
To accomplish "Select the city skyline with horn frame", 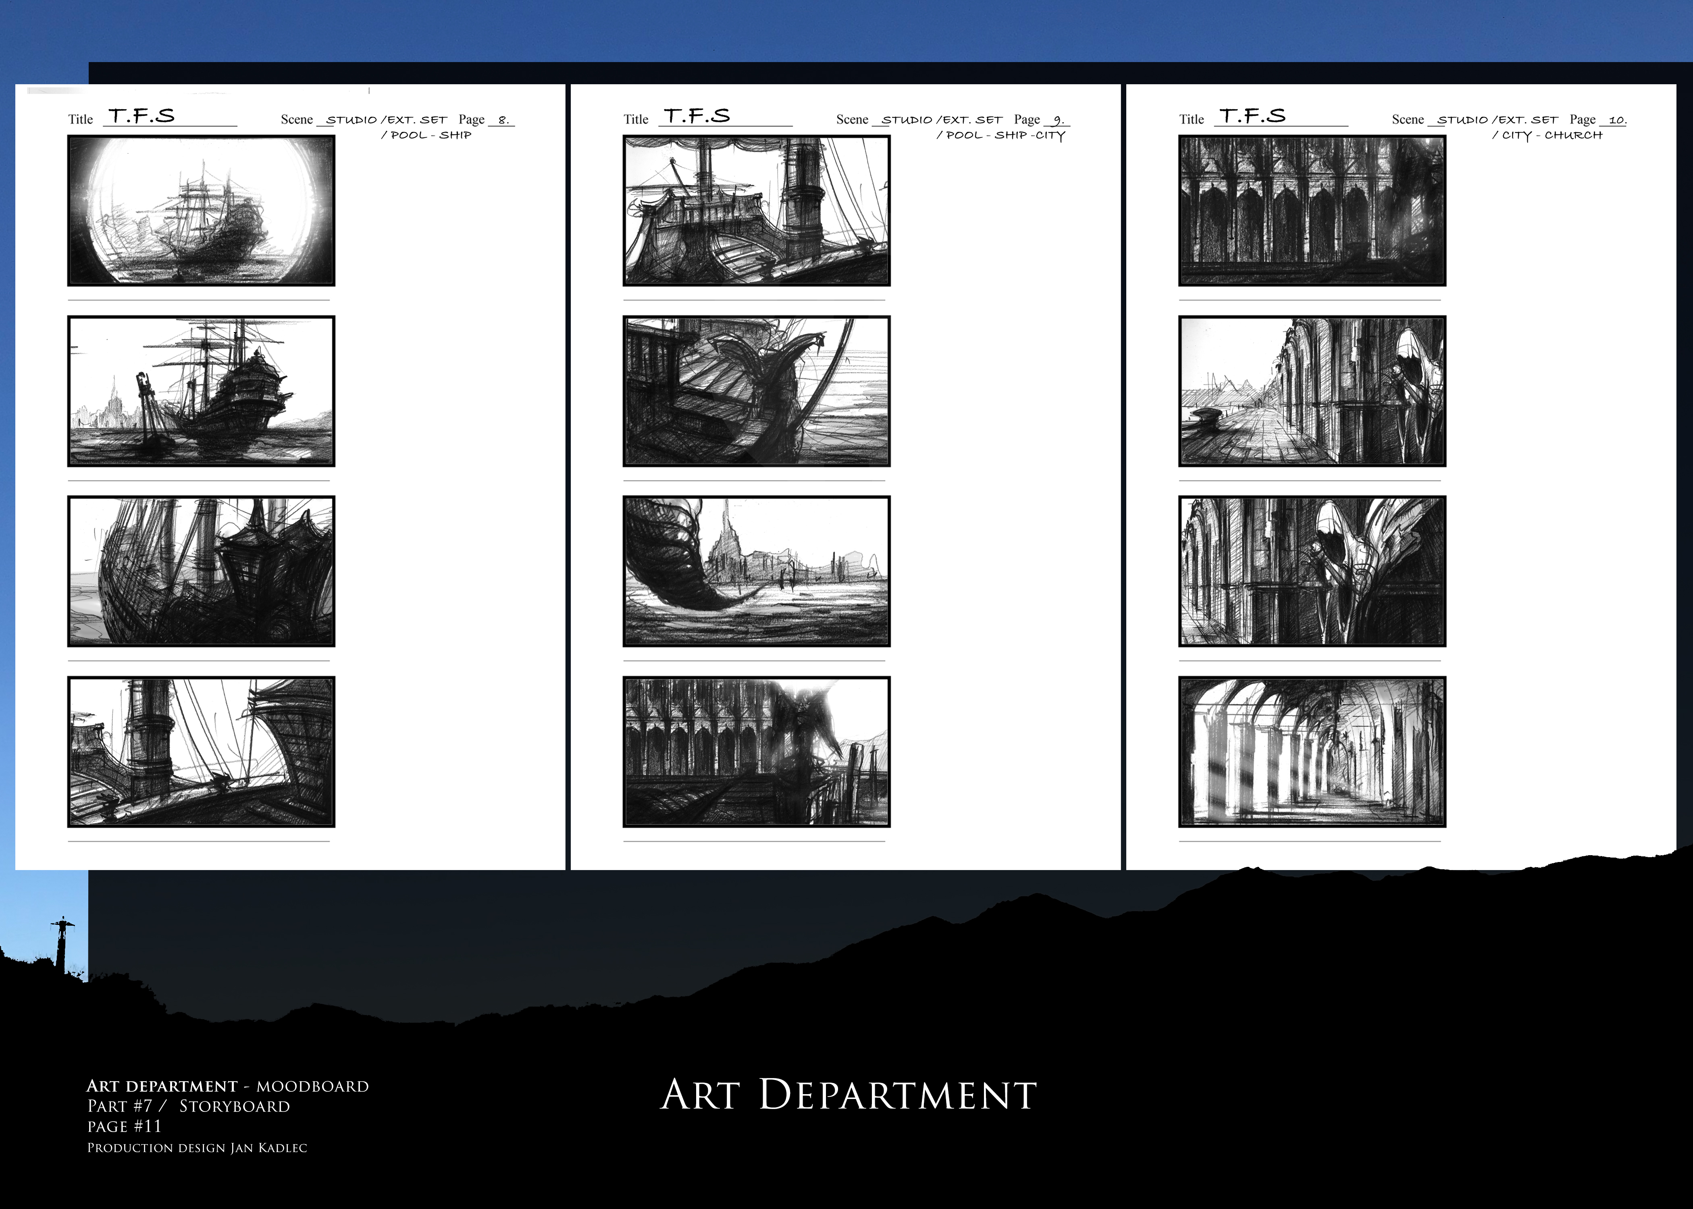I will (757, 571).
